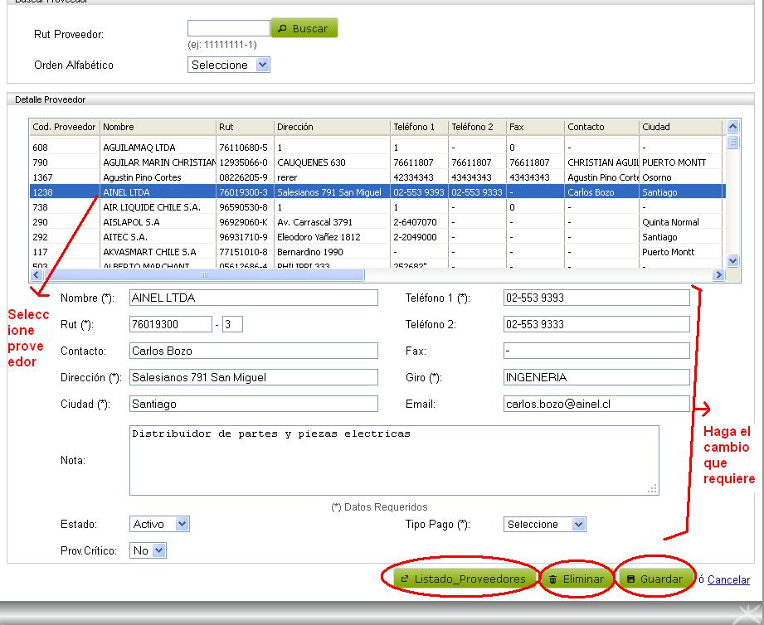The width and height of the screenshot is (764, 625).
Task: Click the Ciudad column header
Action: tap(680, 127)
